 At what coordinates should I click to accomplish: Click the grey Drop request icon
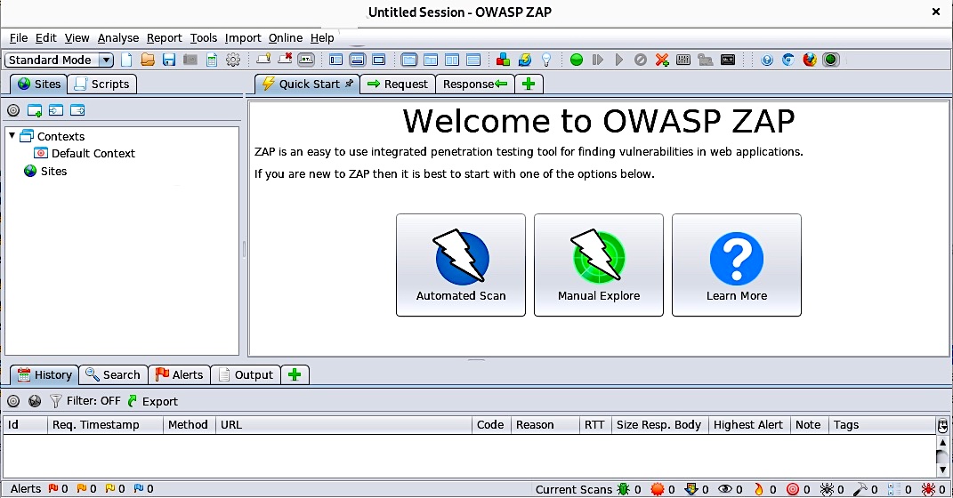coord(641,60)
